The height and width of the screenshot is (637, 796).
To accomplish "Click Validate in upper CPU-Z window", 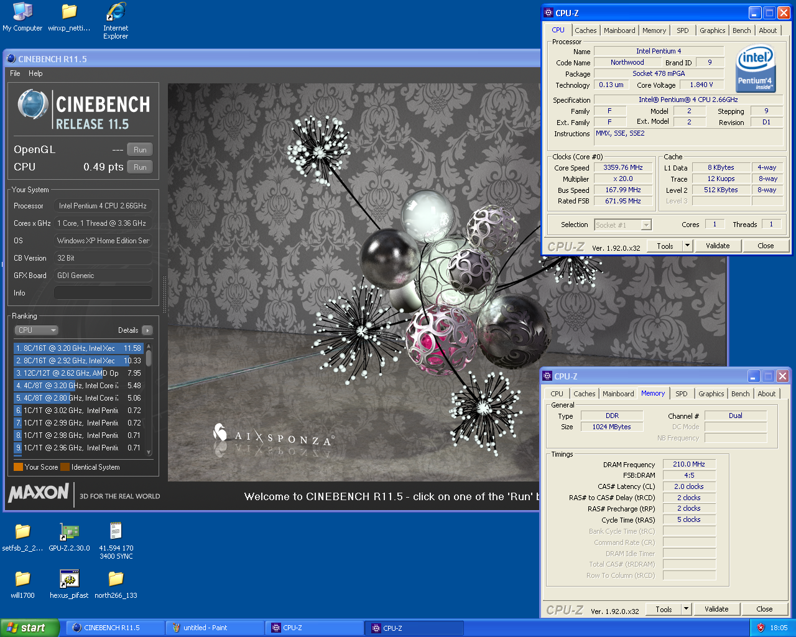I will 718,246.
